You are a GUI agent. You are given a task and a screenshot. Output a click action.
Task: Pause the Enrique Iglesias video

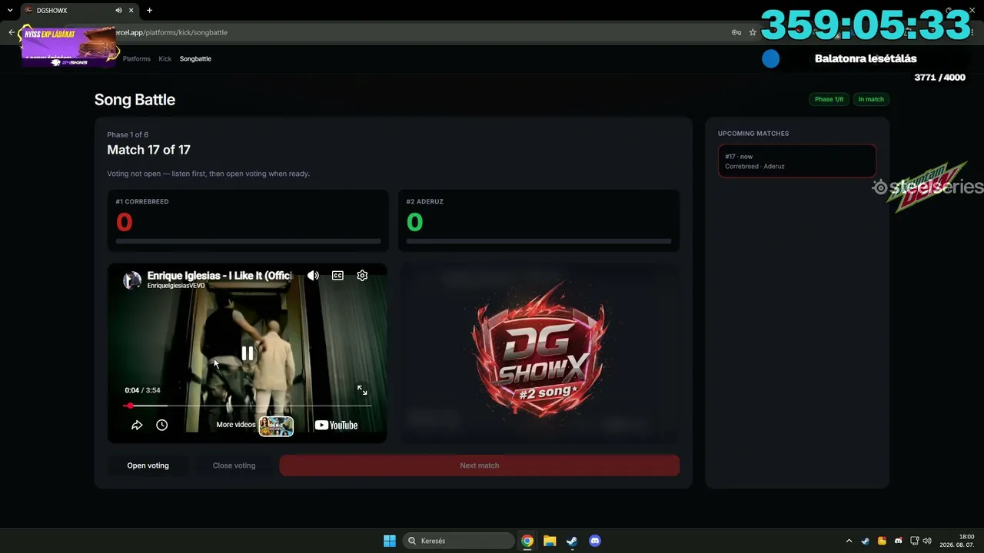tap(248, 353)
